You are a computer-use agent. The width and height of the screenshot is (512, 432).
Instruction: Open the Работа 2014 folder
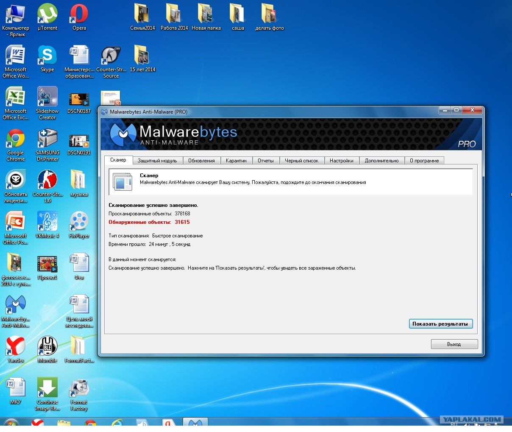[174, 17]
